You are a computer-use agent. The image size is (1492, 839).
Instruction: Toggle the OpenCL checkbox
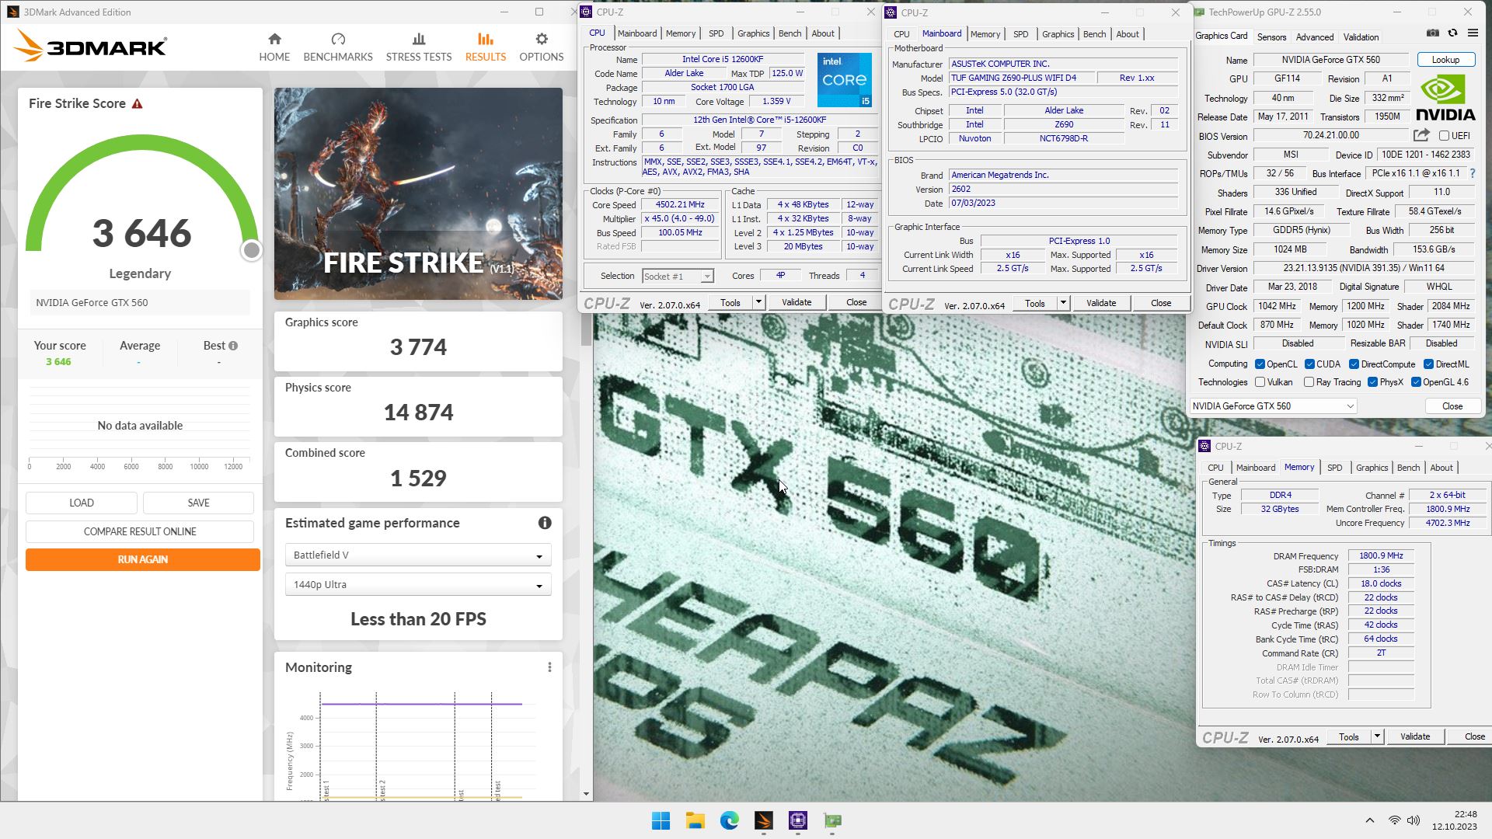(x=1260, y=364)
